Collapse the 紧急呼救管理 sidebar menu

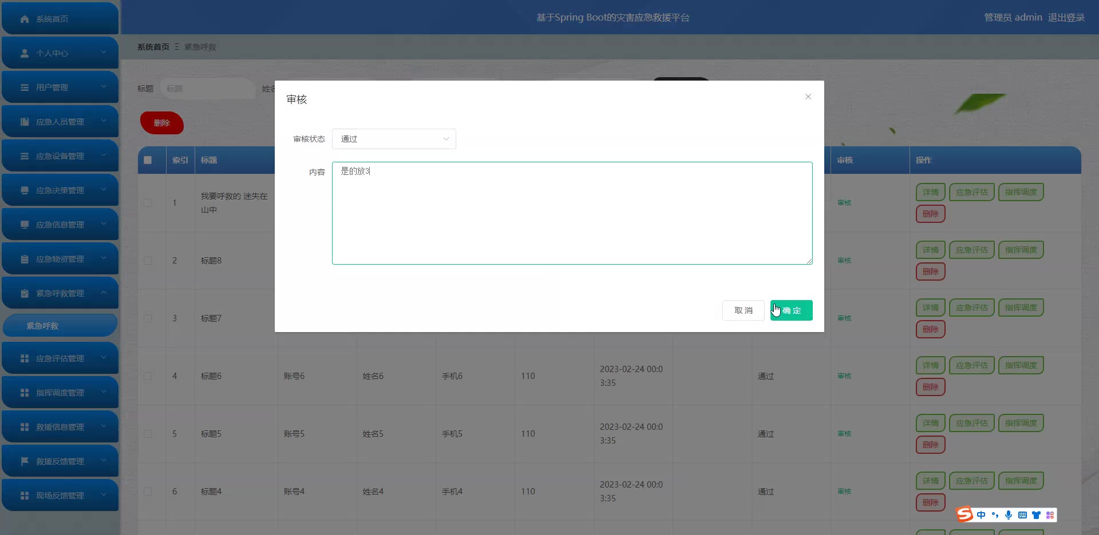pos(60,293)
